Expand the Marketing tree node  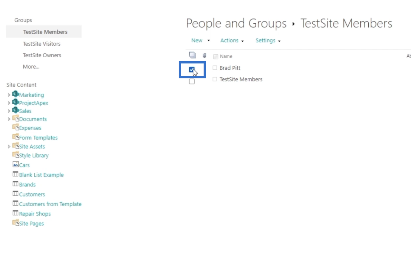pyautogui.click(x=9, y=95)
